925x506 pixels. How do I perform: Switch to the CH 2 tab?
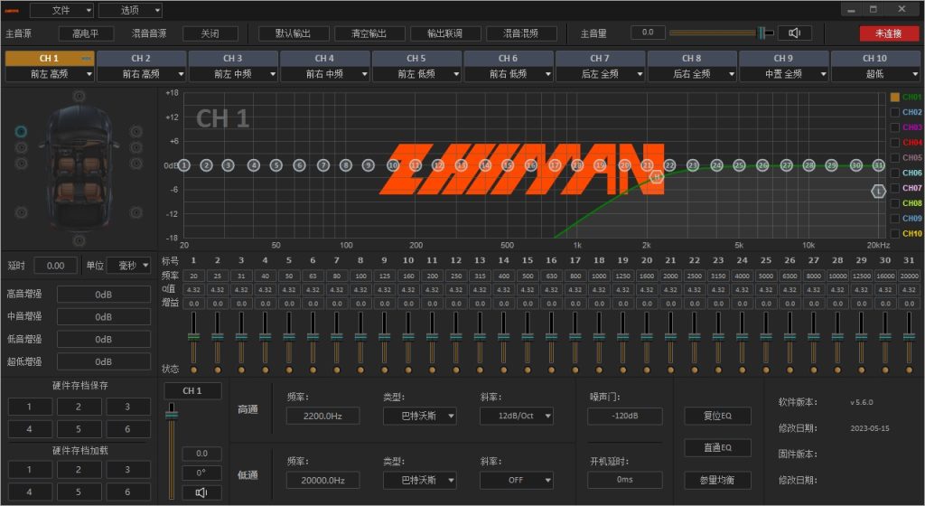[141, 59]
